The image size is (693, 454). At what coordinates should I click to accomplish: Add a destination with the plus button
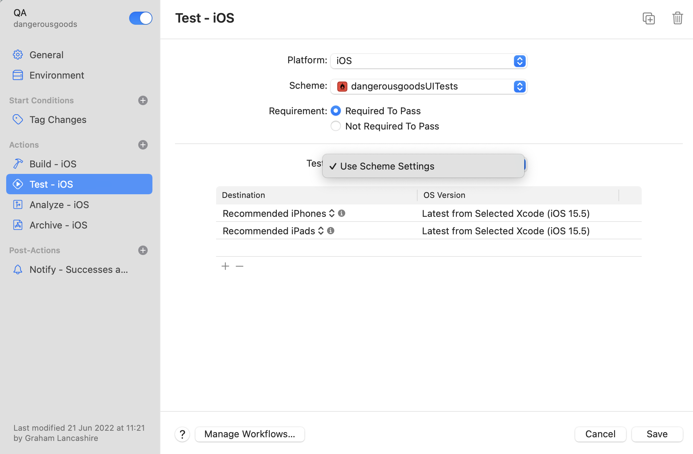(x=226, y=266)
